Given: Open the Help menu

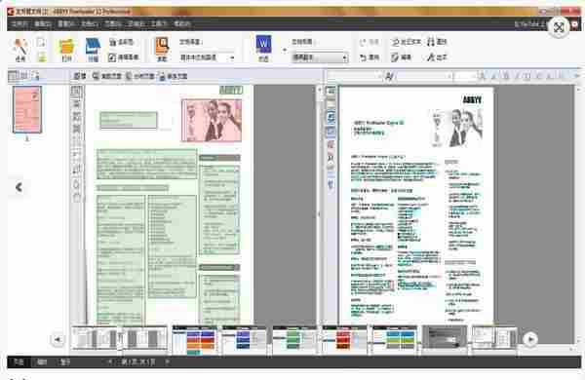Looking at the screenshot, I should [182, 23].
